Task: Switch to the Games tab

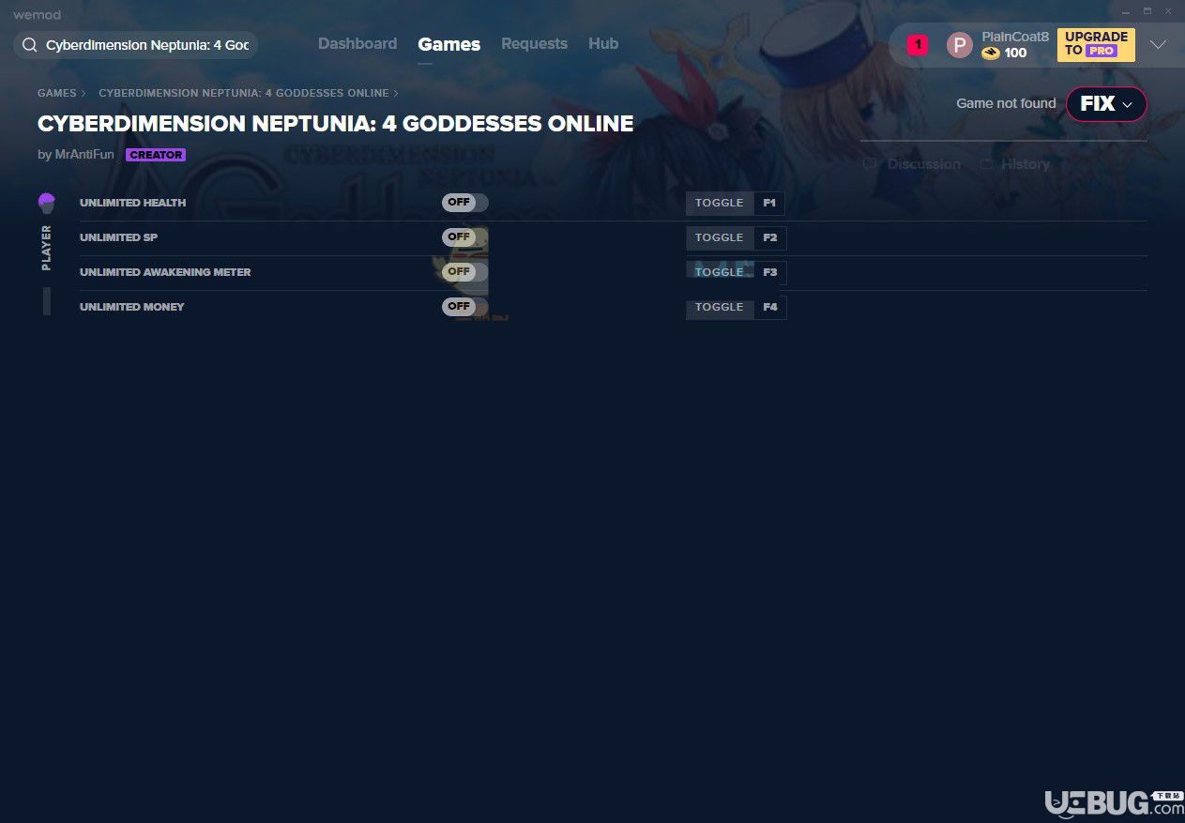Action: [x=449, y=44]
